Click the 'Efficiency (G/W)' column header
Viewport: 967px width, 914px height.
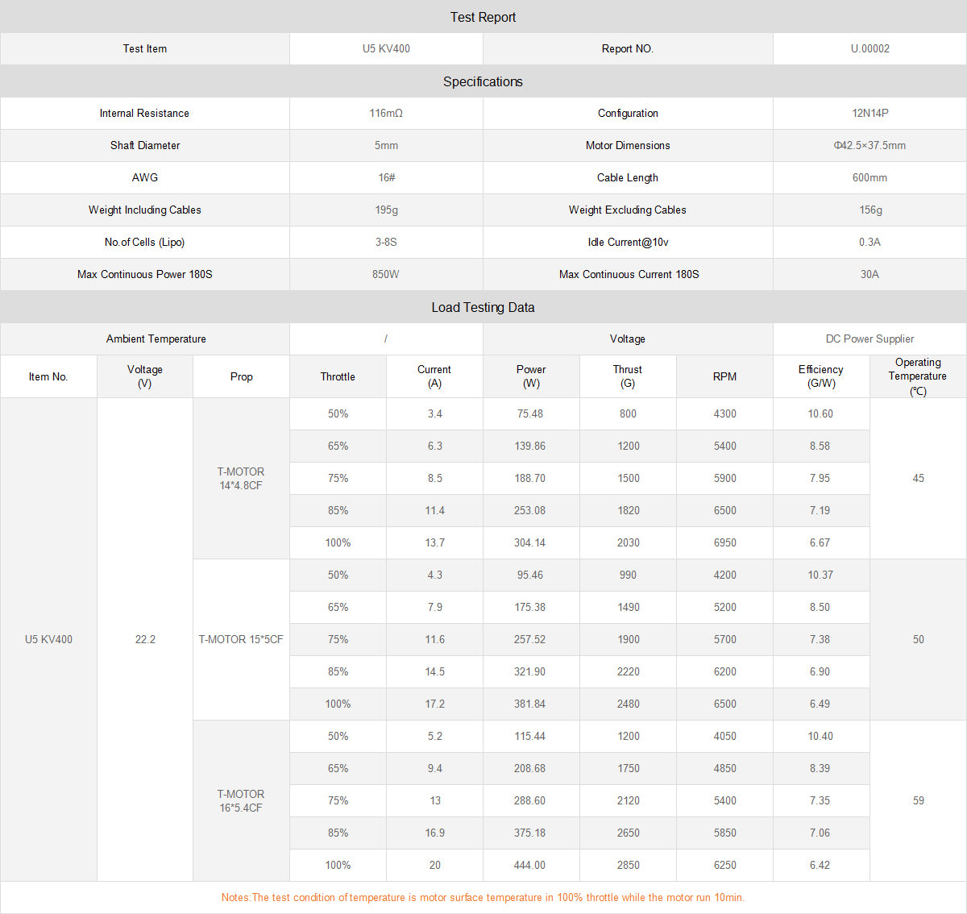(x=821, y=376)
